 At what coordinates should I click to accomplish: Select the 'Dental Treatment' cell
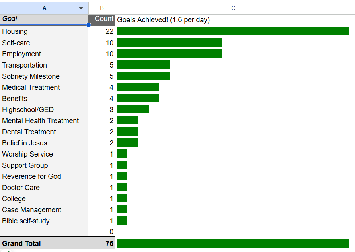pos(44,132)
